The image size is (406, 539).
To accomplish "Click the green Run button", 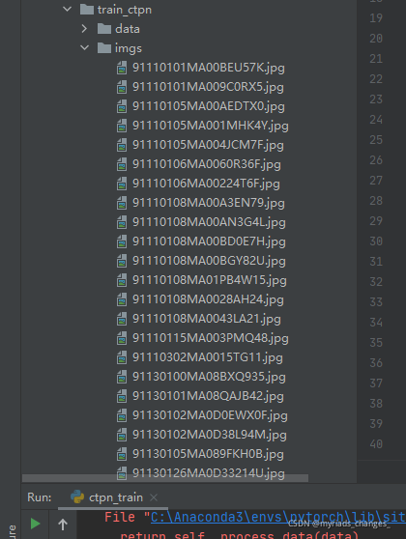I will coord(35,524).
